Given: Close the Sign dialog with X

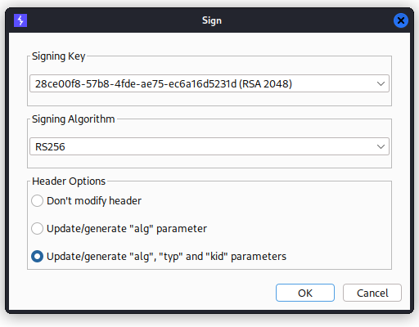Looking at the screenshot, I should click(x=401, y=20).
